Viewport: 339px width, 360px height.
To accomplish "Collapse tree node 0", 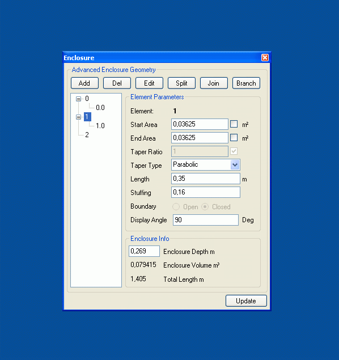I will coord(78,99).
